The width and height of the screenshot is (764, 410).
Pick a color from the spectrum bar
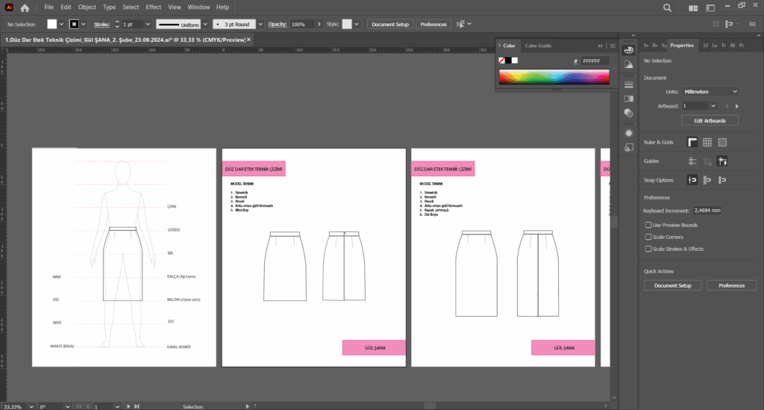[x=554, y=76]
